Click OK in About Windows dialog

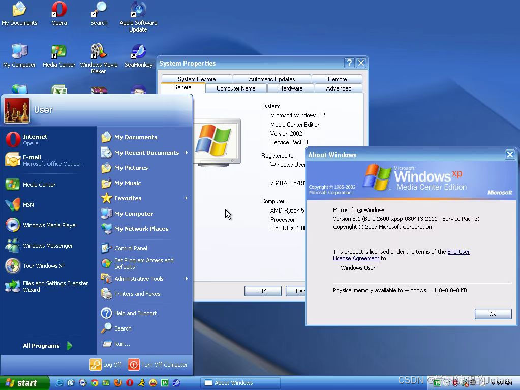pyautogui.click(x=493, y=314)
